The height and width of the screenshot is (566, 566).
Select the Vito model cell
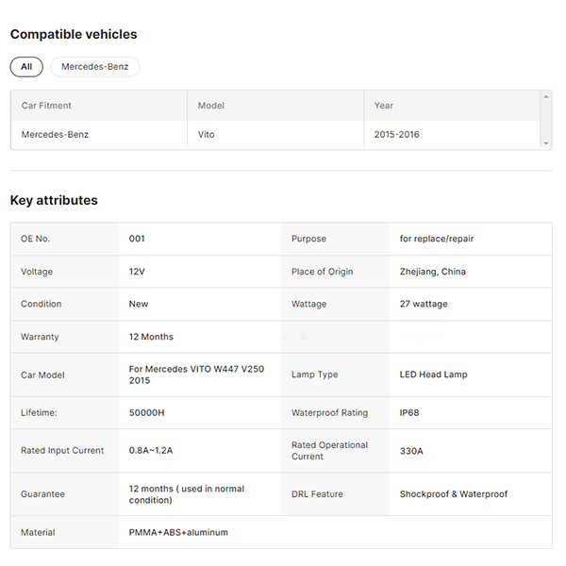(x=207, y=134)
